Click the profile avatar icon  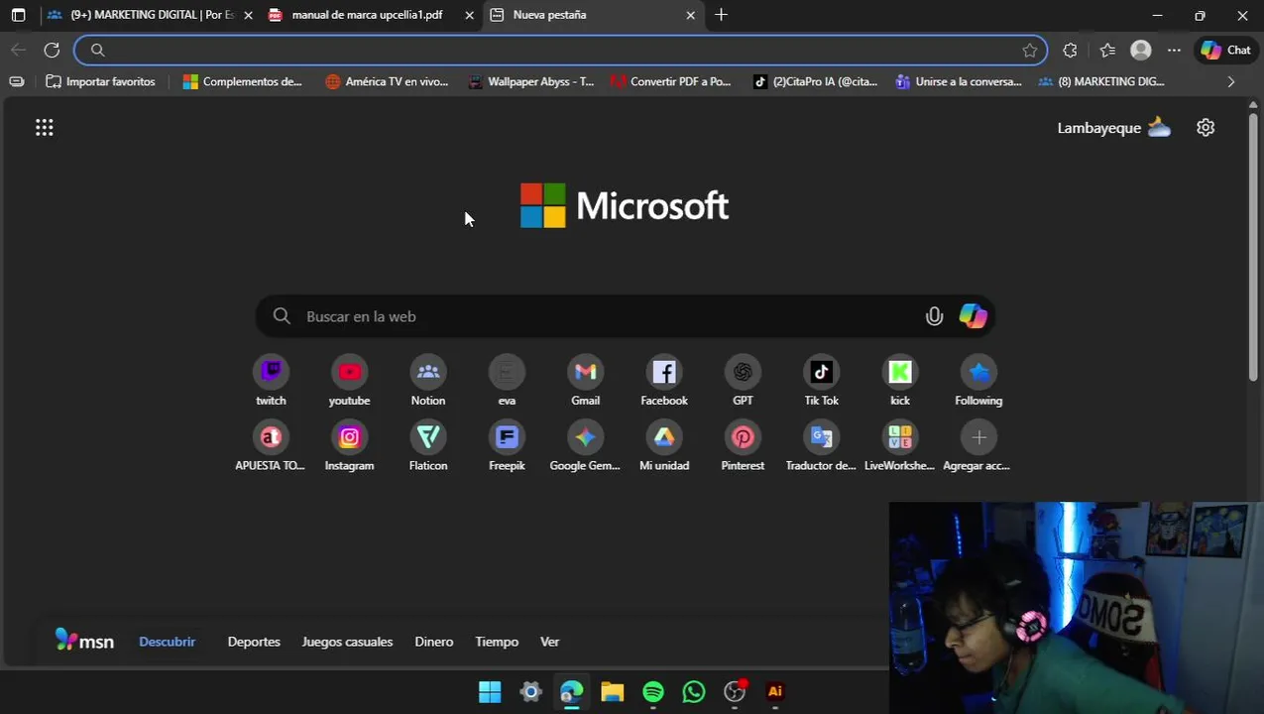[1141, 50]
